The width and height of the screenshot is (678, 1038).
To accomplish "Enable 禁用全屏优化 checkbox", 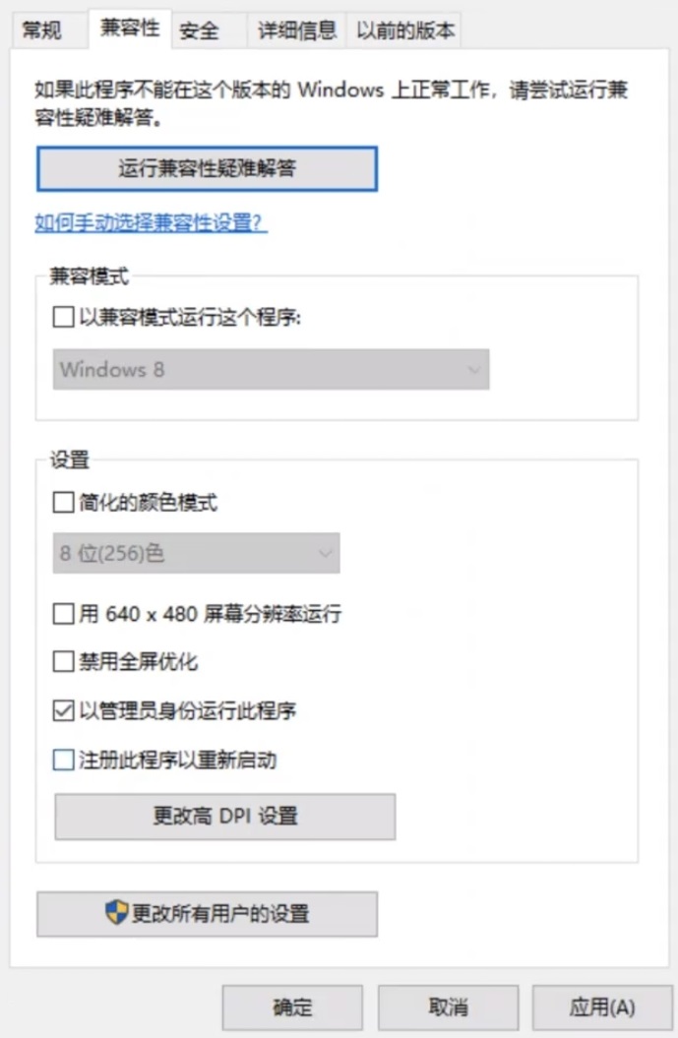I will click(63, 661).
